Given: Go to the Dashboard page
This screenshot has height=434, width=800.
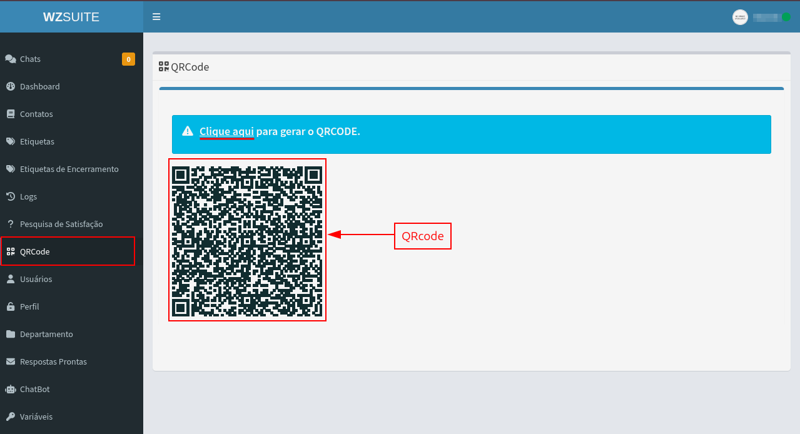Looking at the screenshot, I should 71,86.
